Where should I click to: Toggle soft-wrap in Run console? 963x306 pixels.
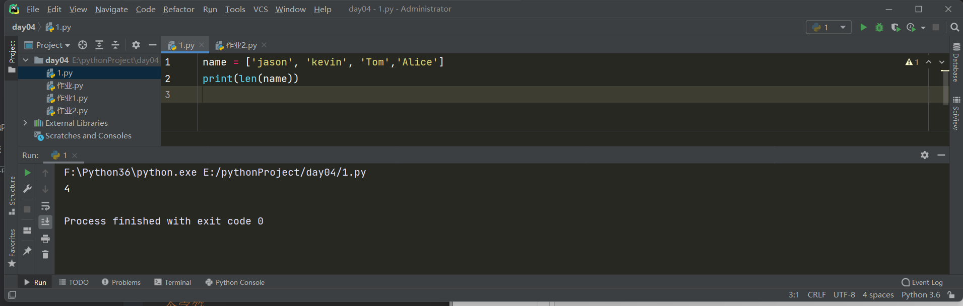coord(45,206)
